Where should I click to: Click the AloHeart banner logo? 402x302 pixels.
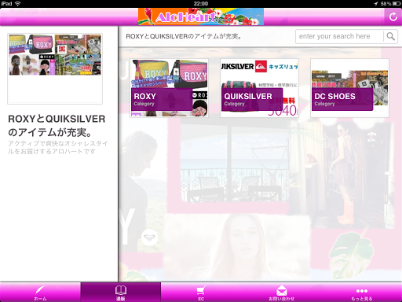click(x=201, y=17)
